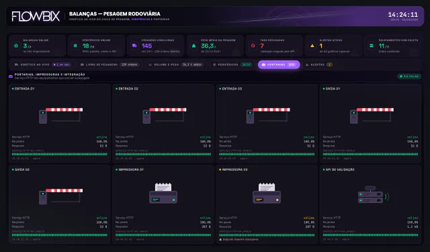
Task: Click the Balanças — Pesagem Rodoviária page title
Action: [x=115, y=13]
